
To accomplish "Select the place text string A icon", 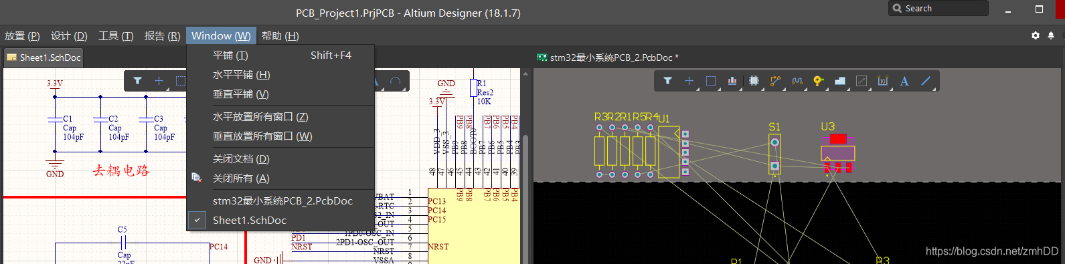I will (x=904, y=81).
